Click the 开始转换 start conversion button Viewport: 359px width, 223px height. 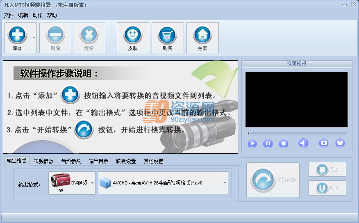pyautogui.click(x=273, y=180)
